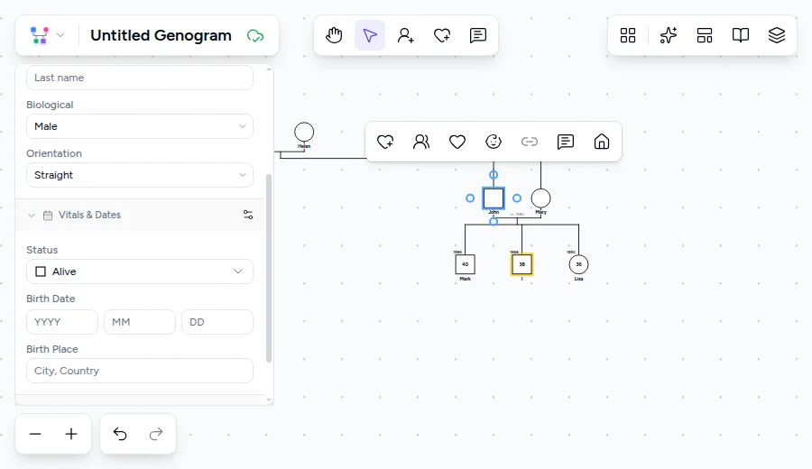Click the panel scroll-down arrow
812x469 pixels.
coord(269,400)
